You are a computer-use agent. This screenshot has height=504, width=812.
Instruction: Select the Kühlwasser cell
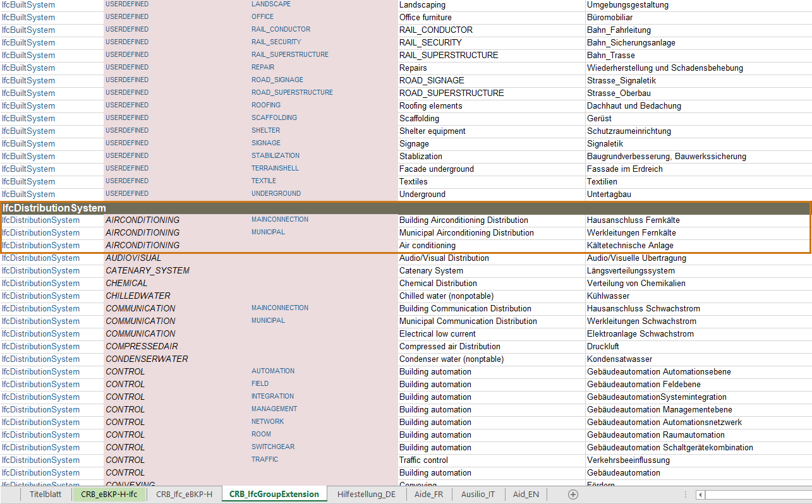698,296
